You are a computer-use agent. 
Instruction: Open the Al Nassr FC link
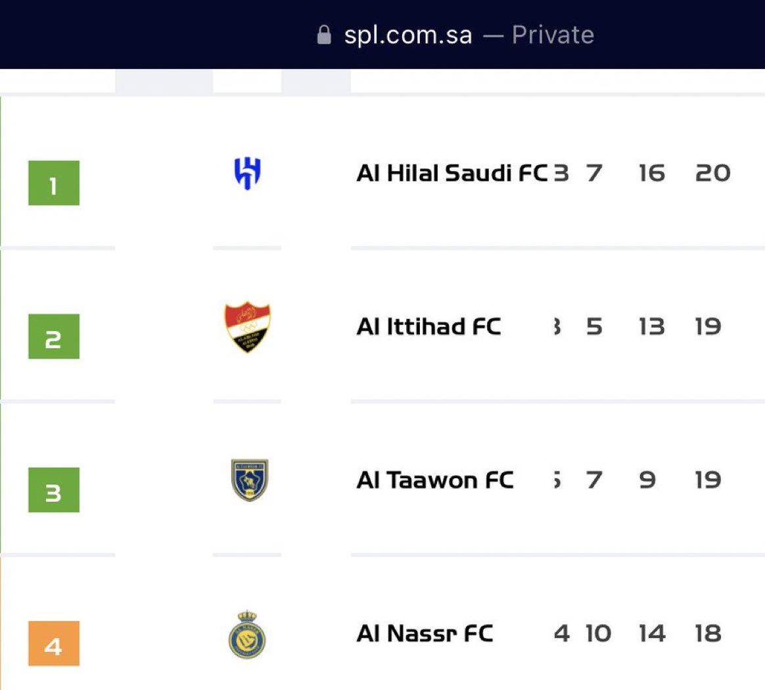pyautogui.click(x=425, y=633)
